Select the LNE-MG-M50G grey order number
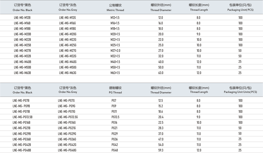Viewport: 263px width, 153px height. 68,67
